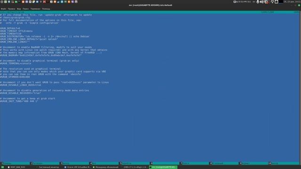Click the line "GRUB_TIMEOUT_STYLE=menu"
The image size is (301, 169).
click(16, 31)
